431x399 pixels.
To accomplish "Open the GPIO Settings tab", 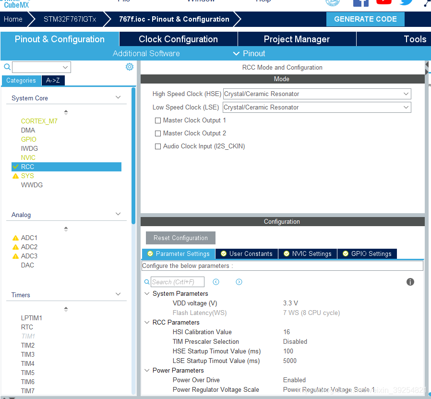I will [x=367, y=254].
